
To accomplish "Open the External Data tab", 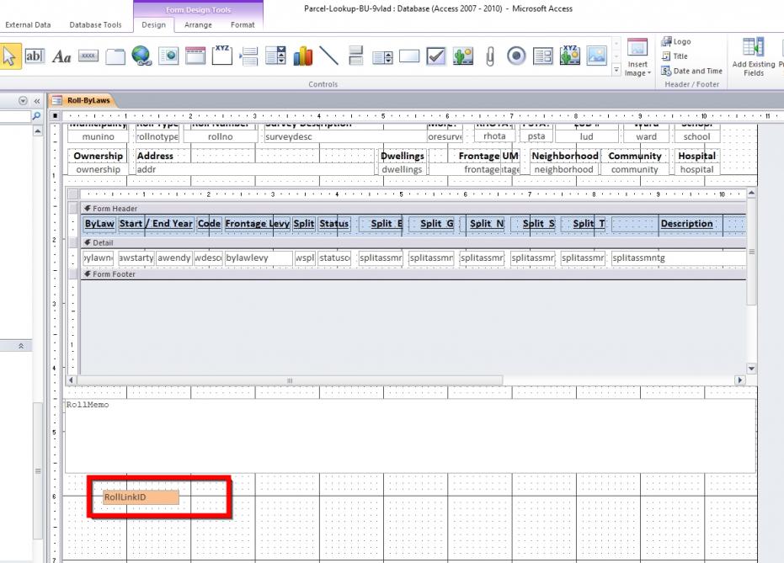I will pyautogui.click(x=28, y=24).
